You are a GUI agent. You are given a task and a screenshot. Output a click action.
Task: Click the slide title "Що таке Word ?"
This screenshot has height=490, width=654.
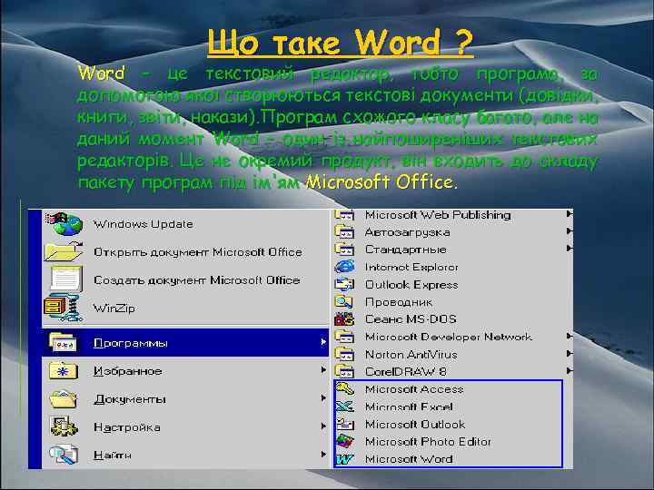(x=341, y=42)
